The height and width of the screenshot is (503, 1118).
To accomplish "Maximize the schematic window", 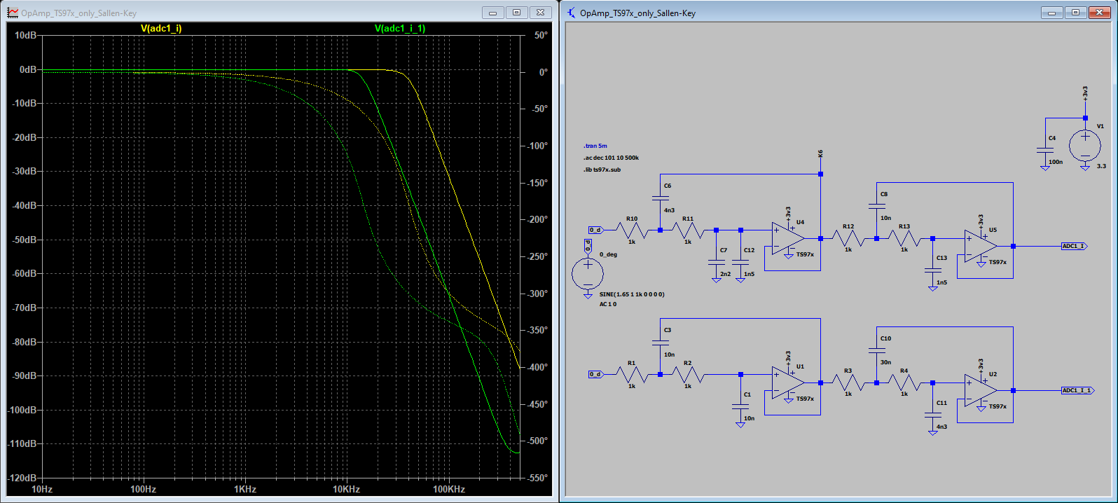I will [1075, 13].
